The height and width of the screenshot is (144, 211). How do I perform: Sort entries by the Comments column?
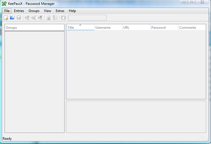192,28
